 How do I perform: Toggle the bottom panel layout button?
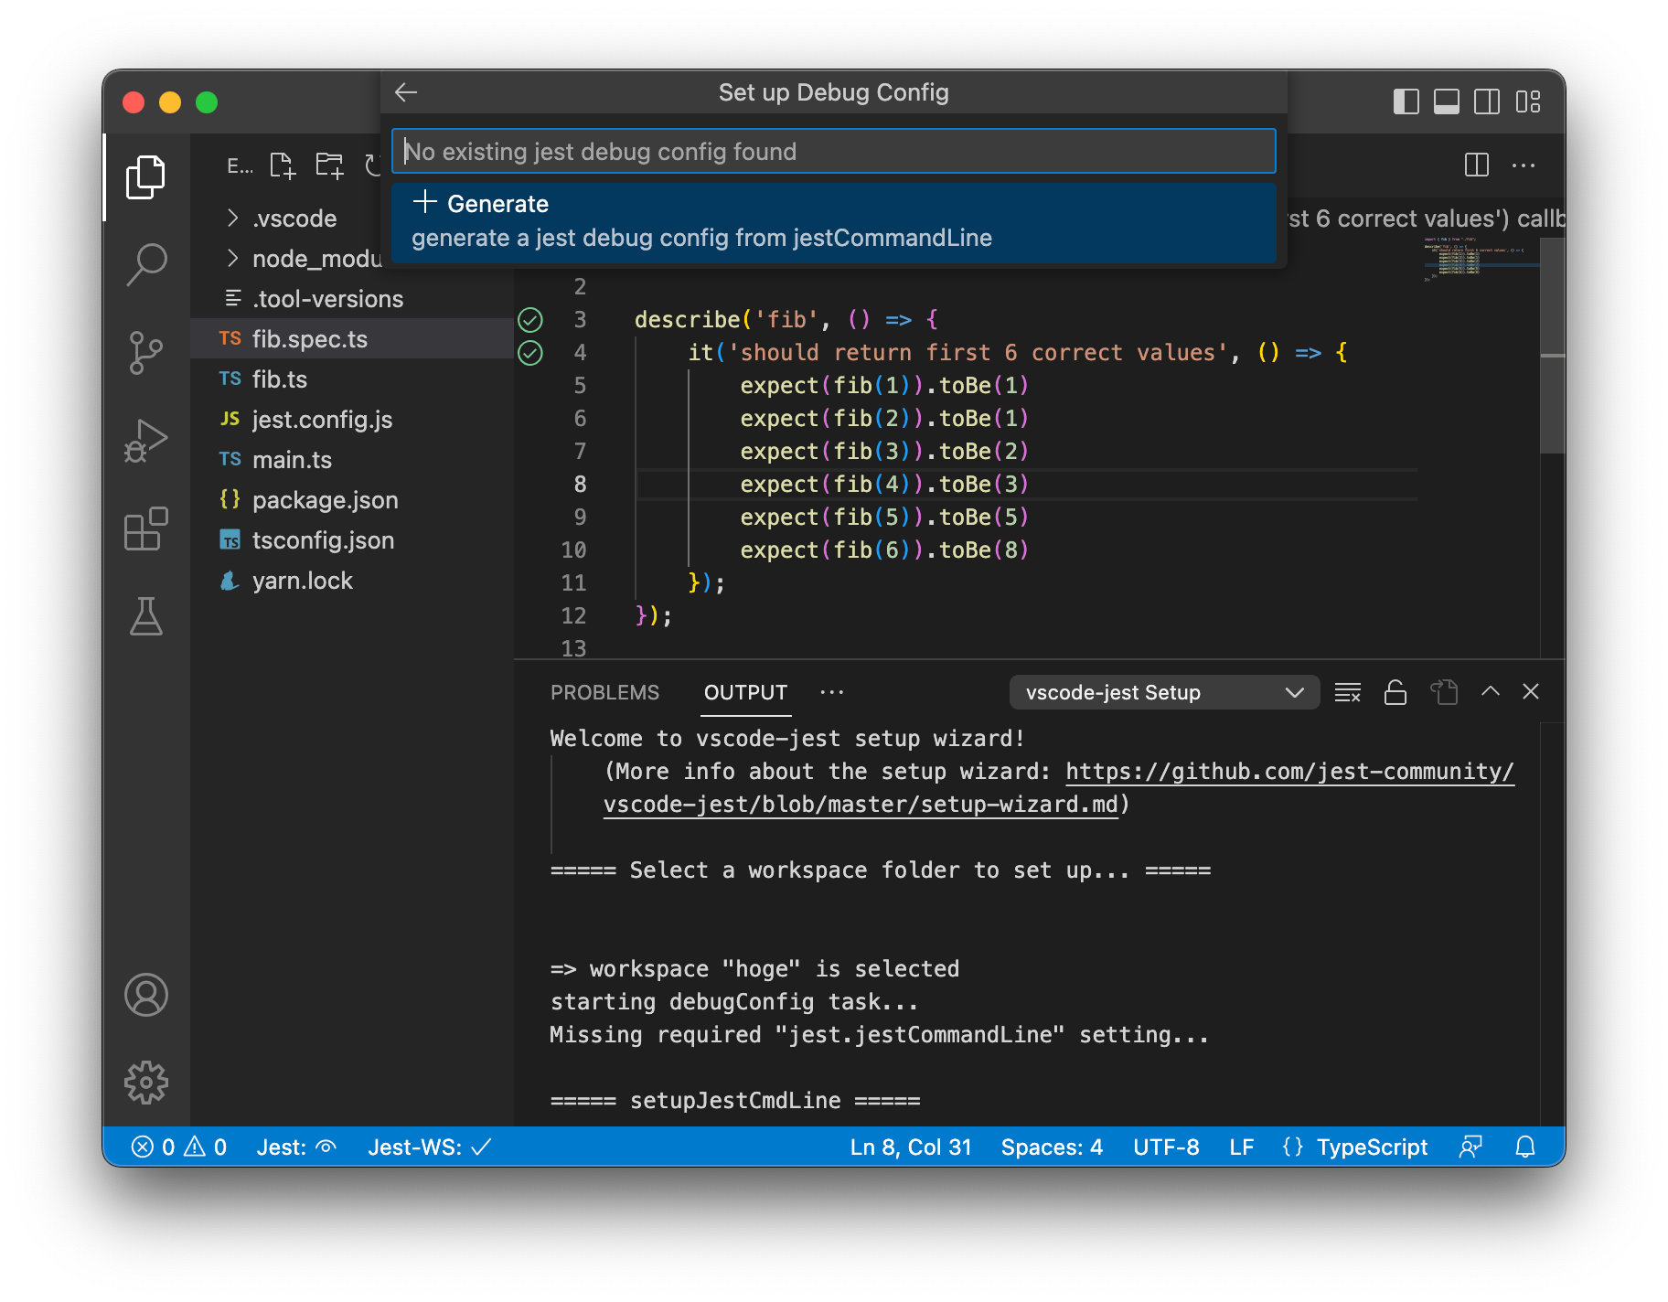[1446, 101]
